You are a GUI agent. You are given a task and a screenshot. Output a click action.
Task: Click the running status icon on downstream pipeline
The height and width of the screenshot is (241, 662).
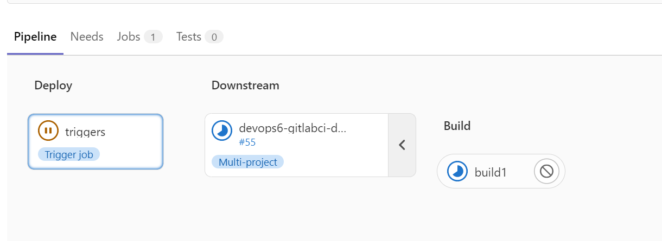click(x=221, y=131)
